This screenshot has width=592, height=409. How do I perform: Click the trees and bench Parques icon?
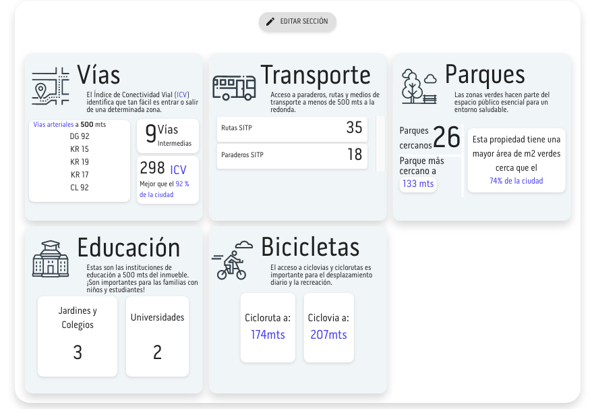pyautogui.click(x=419, y=86)
